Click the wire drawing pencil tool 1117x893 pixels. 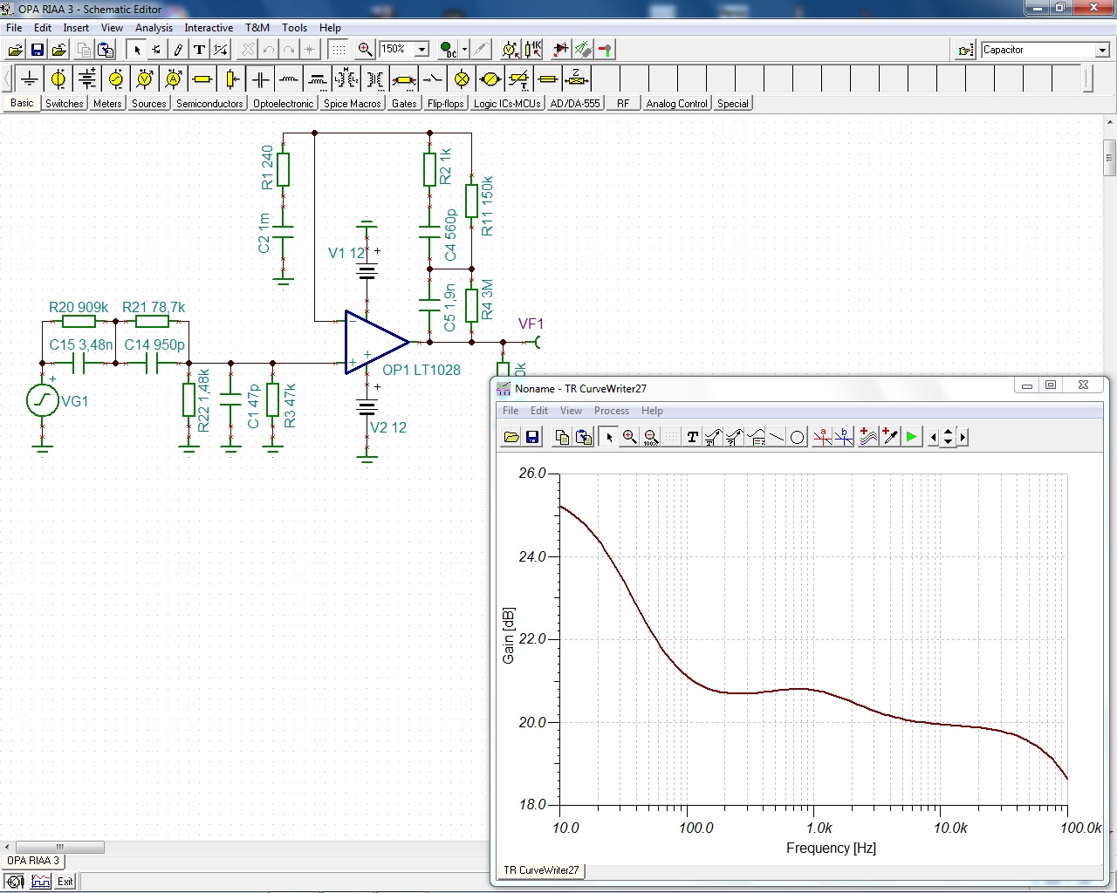click(178, 50)
